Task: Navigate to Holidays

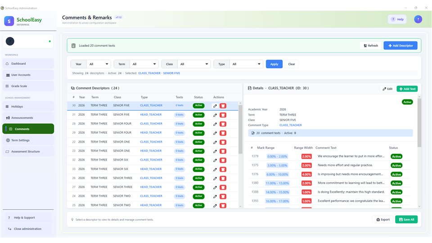Action: [x=28, y=106]
